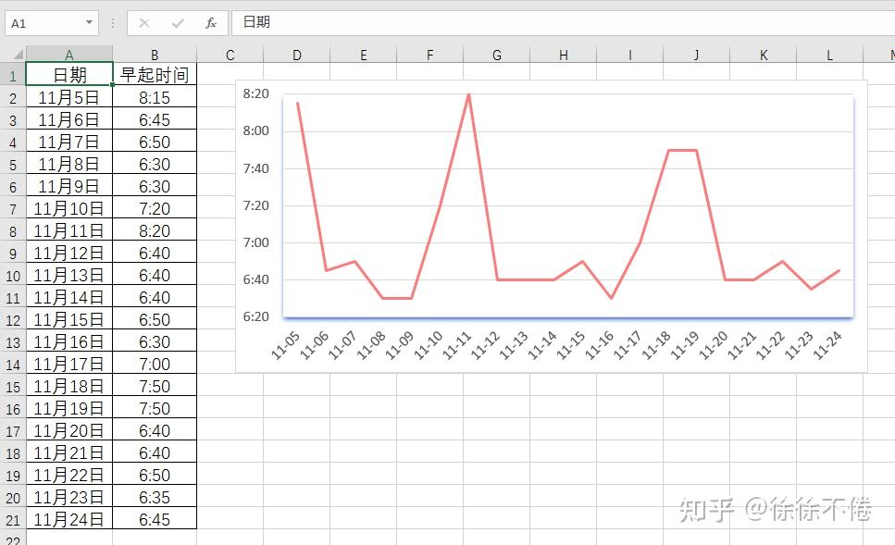Select cell A12 containing 11月15日
This screenshot has height=545, width=895.
[x=68, y=319]
